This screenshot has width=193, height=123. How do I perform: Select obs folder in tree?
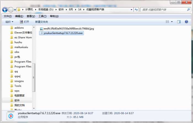pyautogui.click(x=17, y=52)
